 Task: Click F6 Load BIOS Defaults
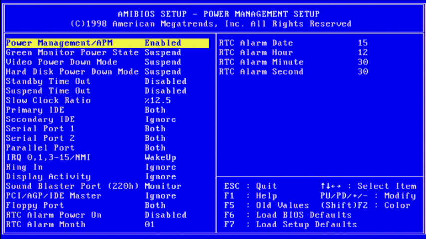coord(288,215)
